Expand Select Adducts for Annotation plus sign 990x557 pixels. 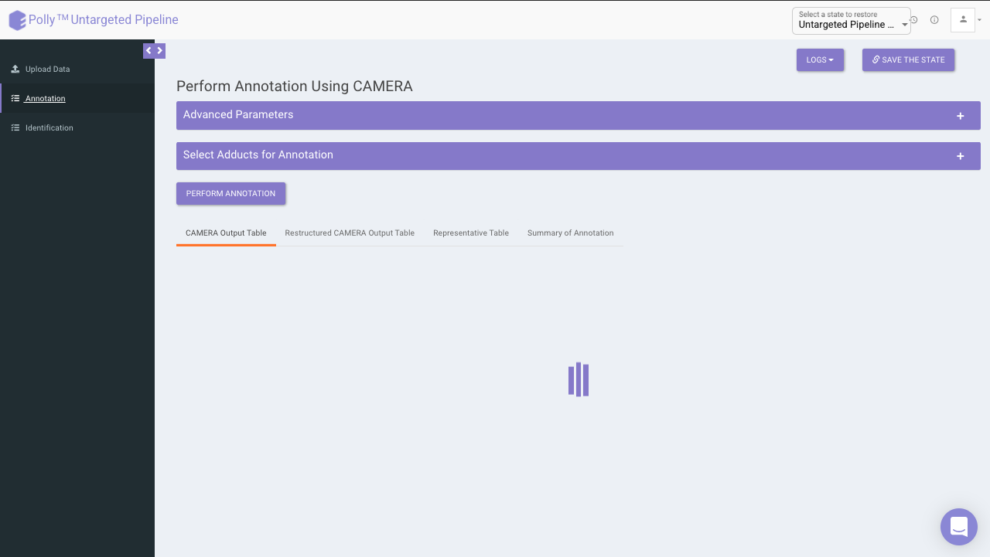click(x=961, y=156)
